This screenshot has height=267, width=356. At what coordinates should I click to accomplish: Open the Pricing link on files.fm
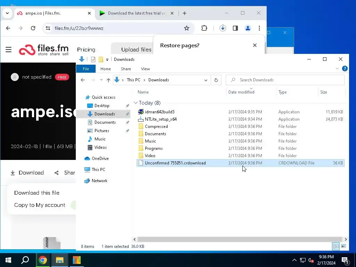coord(86,49)
